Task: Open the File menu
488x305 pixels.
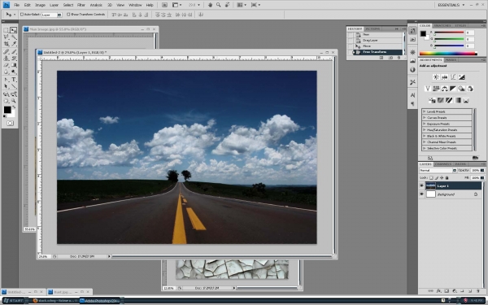Action: [17, 5]
